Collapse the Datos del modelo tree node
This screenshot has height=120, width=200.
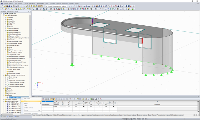point(4,15)
